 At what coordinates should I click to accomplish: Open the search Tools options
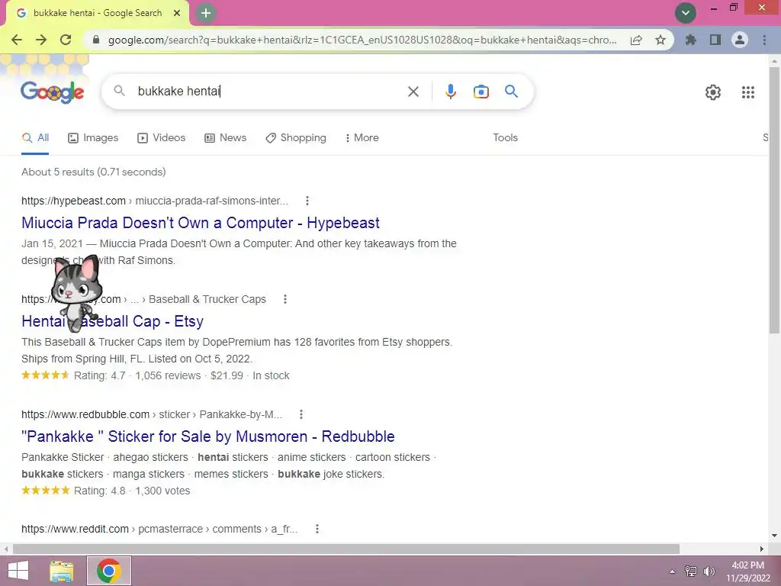tap(505, 138)
